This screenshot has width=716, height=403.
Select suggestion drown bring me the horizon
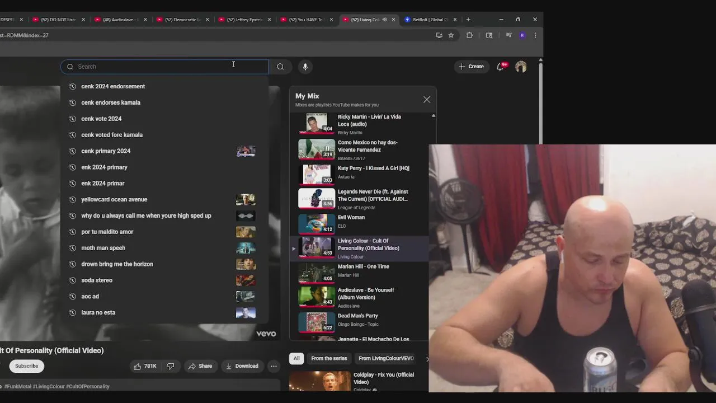point(164,264)
